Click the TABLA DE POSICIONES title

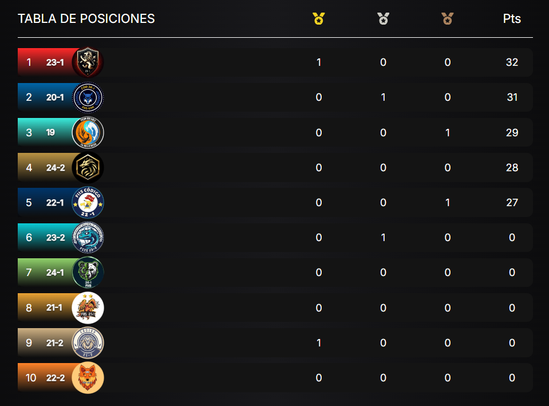(86, 18)
